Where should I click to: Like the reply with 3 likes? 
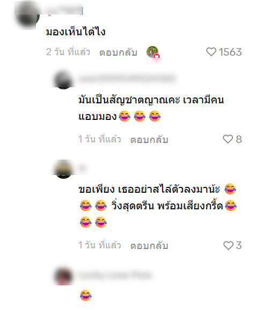[228, 245]
